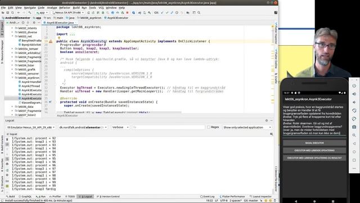
Task: Click the Logcat search input field
Action: pos(169,127)
